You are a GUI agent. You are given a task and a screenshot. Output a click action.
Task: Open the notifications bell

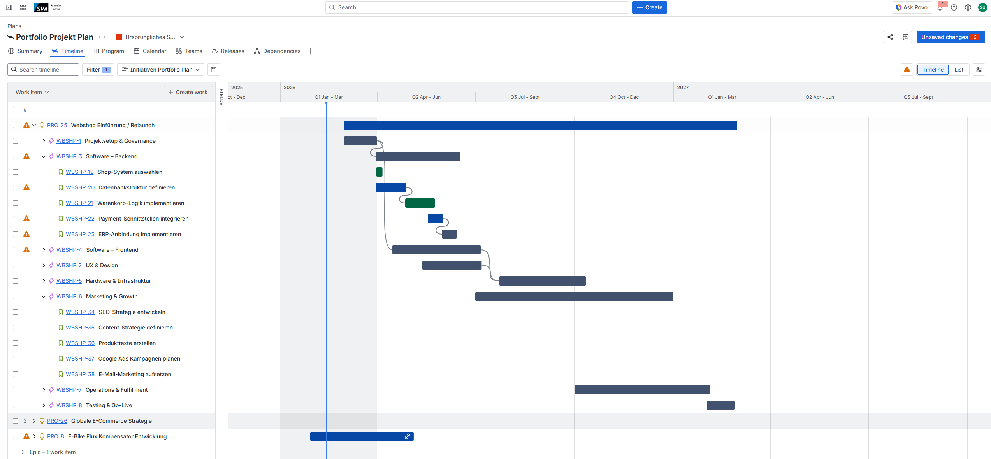pos(940,7)
